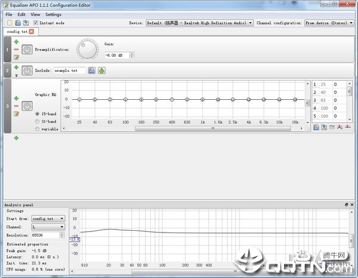Screen dimensions: 358x278
Task: Click the Save toolbar icon
Action: pos(18,23)
